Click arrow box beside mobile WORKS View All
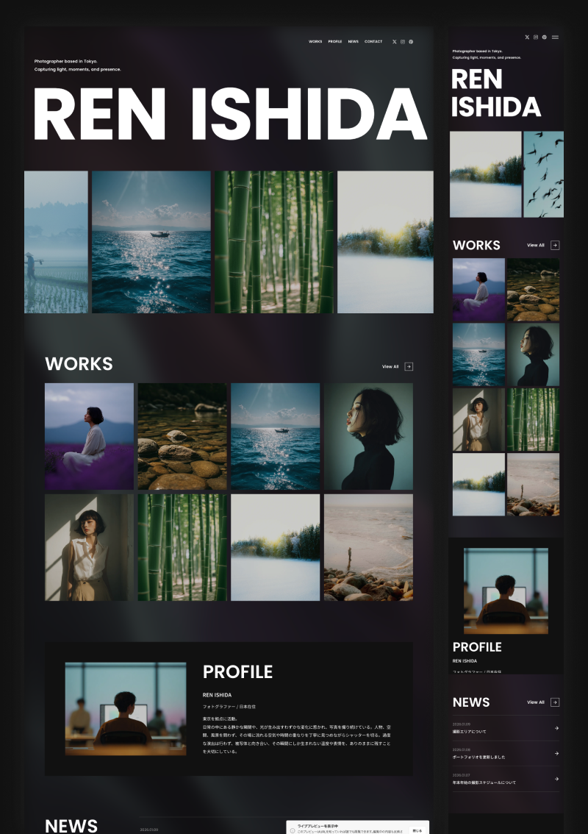Viewport: 588px width, 834px height. point(555,245)
